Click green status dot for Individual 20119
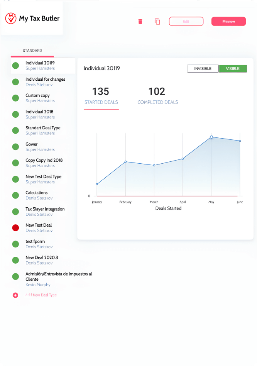 pos(15,66)
